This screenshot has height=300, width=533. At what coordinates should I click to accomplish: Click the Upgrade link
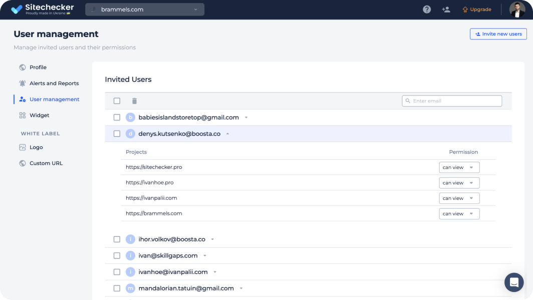pos(476,9)
